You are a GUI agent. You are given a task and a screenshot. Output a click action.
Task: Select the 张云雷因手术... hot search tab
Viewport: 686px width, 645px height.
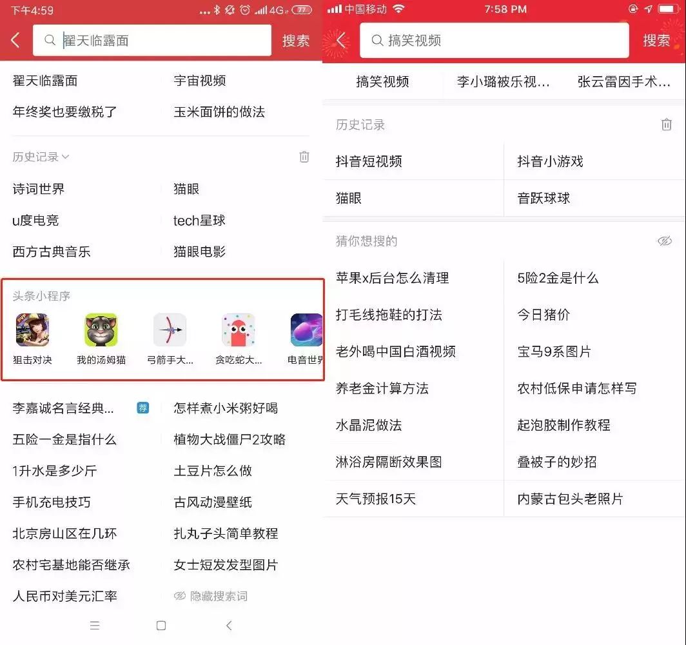[624, 81]
